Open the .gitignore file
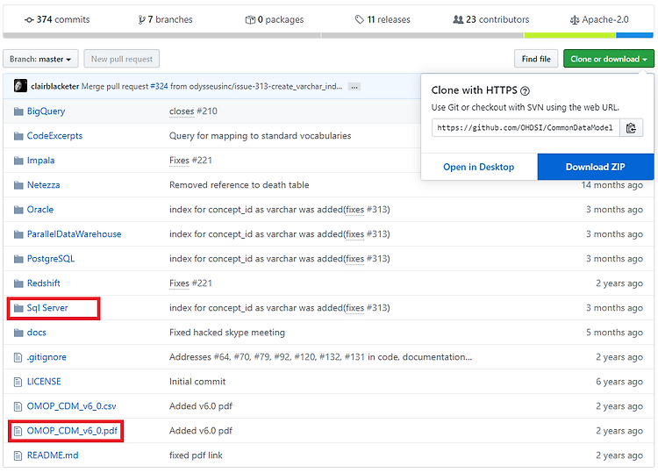Image resolution: width=658 pixels, height=473 pixels. [46, 357]
